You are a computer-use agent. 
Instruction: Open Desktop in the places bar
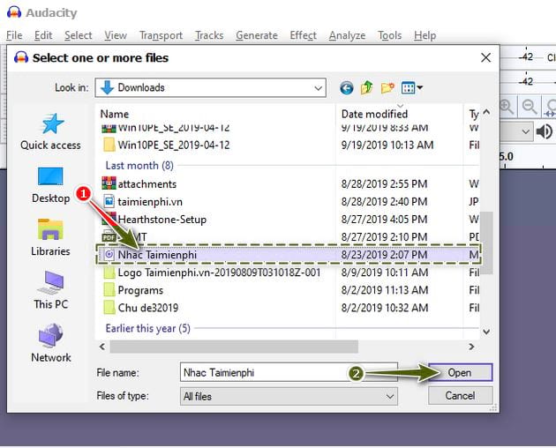click(50, 185)
